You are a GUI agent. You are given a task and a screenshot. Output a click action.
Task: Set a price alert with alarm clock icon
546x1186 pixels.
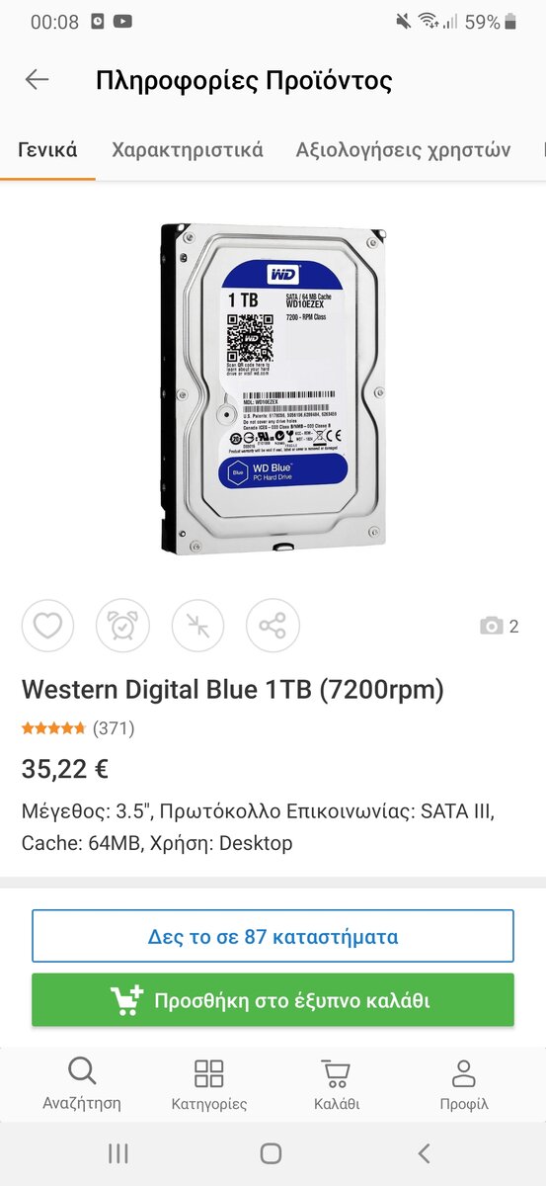point(122,626)
